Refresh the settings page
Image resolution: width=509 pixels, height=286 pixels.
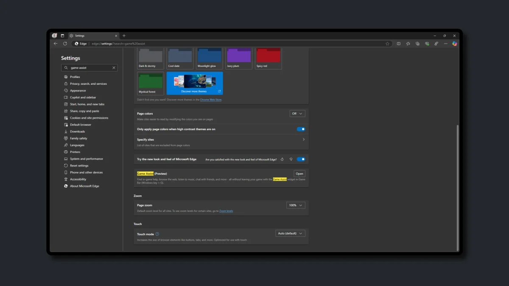point(64,43)
